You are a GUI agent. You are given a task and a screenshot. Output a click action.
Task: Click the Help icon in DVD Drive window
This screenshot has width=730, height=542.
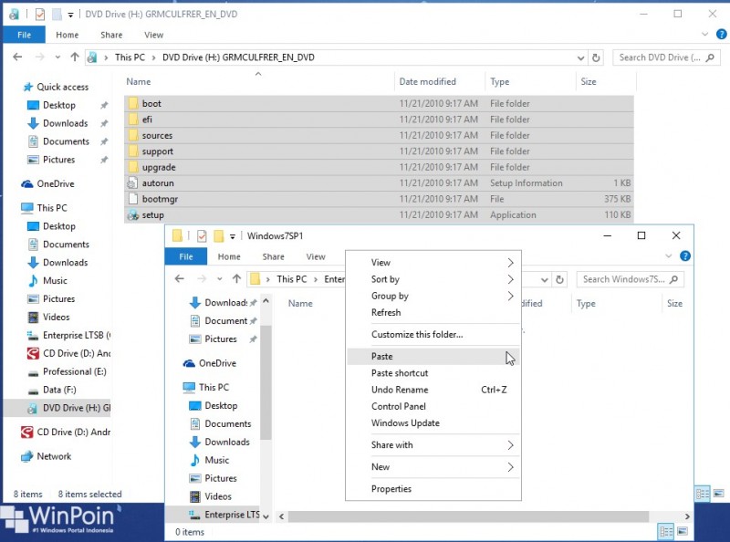coord(721,35)
